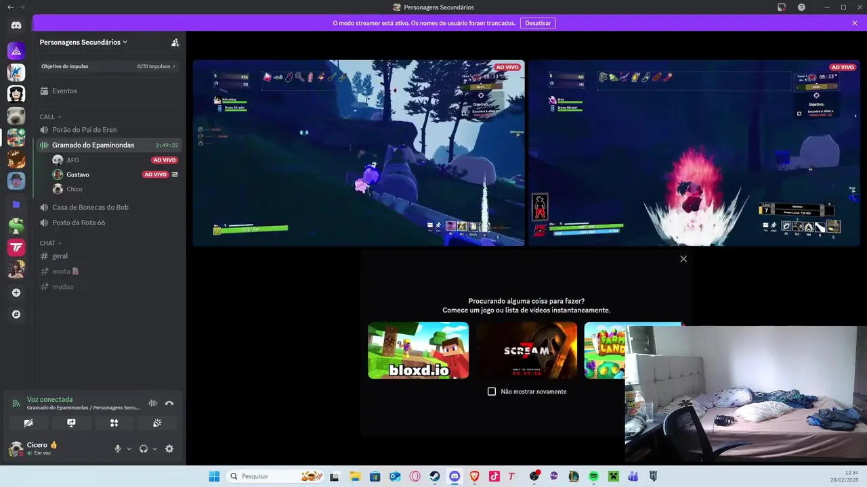Click AFO's AO VIVO badge

(165, 160)
